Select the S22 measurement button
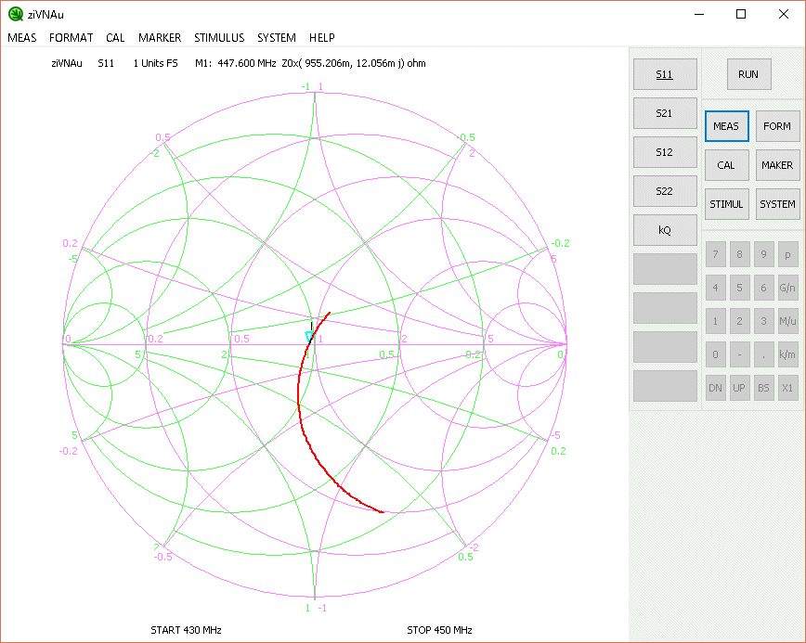The height and width of the screenshot is (643, 806). pos(665,191)
